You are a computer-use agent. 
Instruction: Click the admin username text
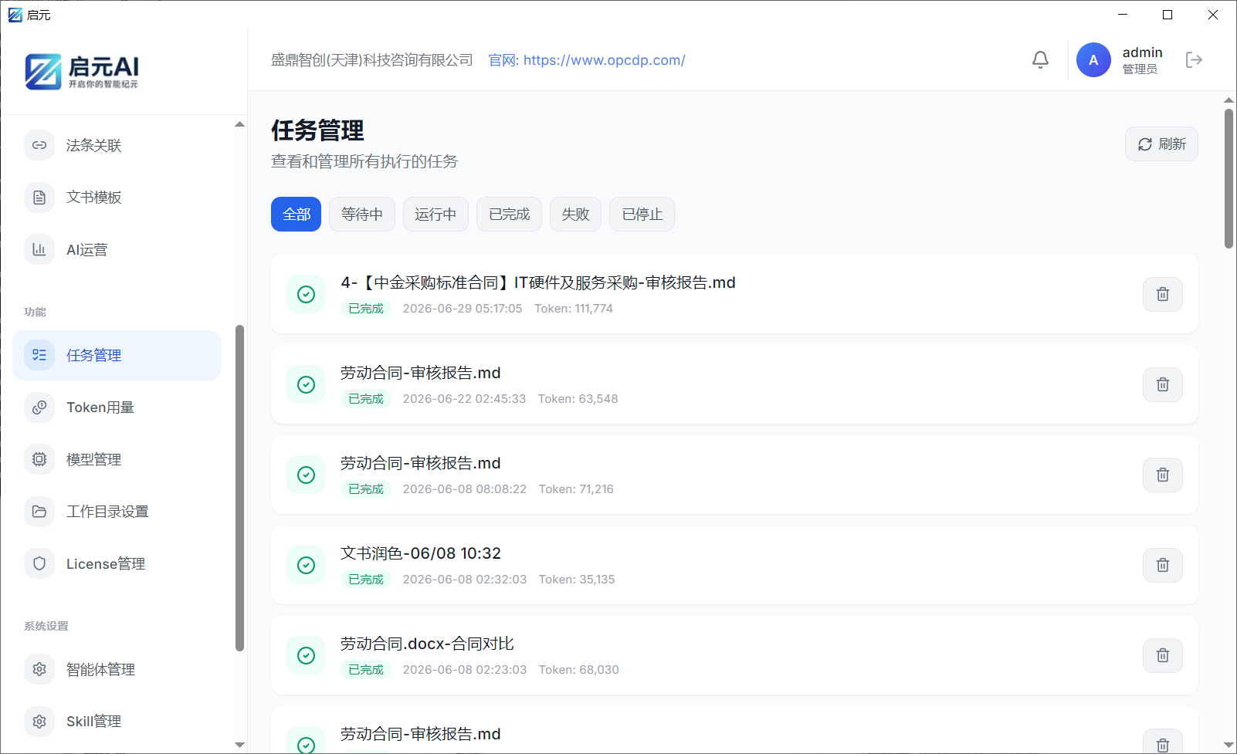pyautogui.click(x=1143, y=52)
